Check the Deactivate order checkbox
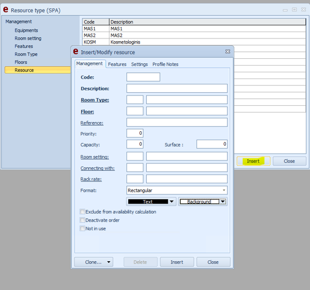The width and height of the screenshot is (310, 290). 82,220
